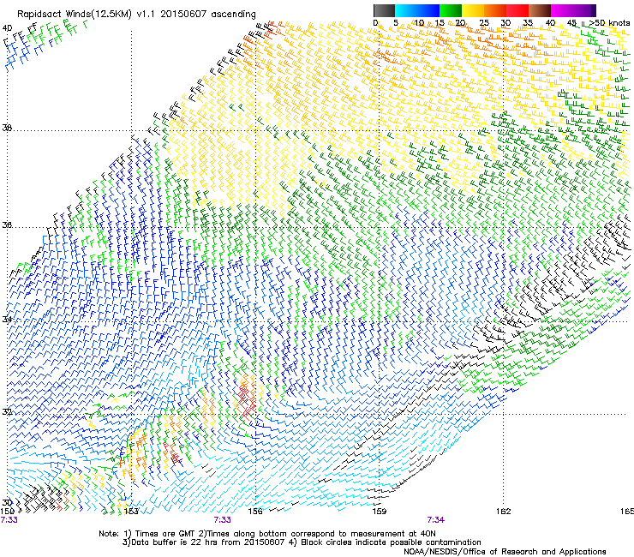
Task: Click the orange 25-30 knots legend segment
Action: click(x=495, y=10)
